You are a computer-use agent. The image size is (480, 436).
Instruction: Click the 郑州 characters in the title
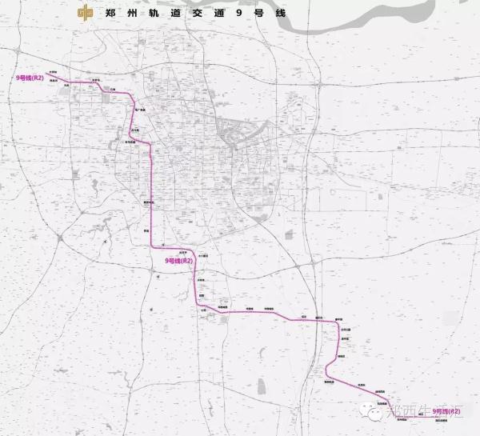pos(122,13)
